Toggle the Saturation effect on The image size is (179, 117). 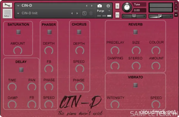tap(18, 32)
